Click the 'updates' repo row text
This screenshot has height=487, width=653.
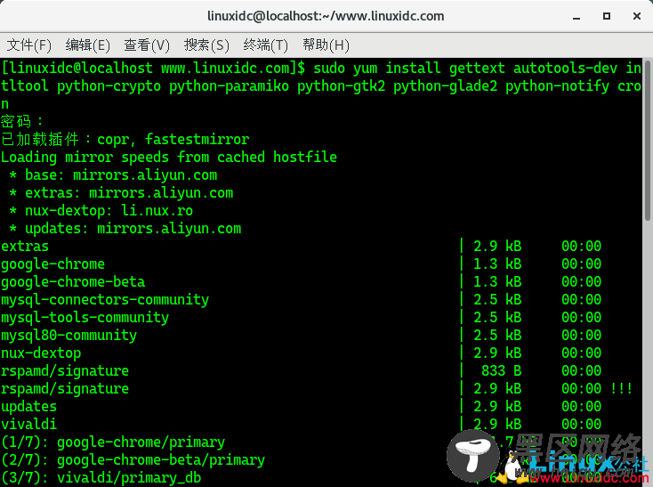click(28, 407)
